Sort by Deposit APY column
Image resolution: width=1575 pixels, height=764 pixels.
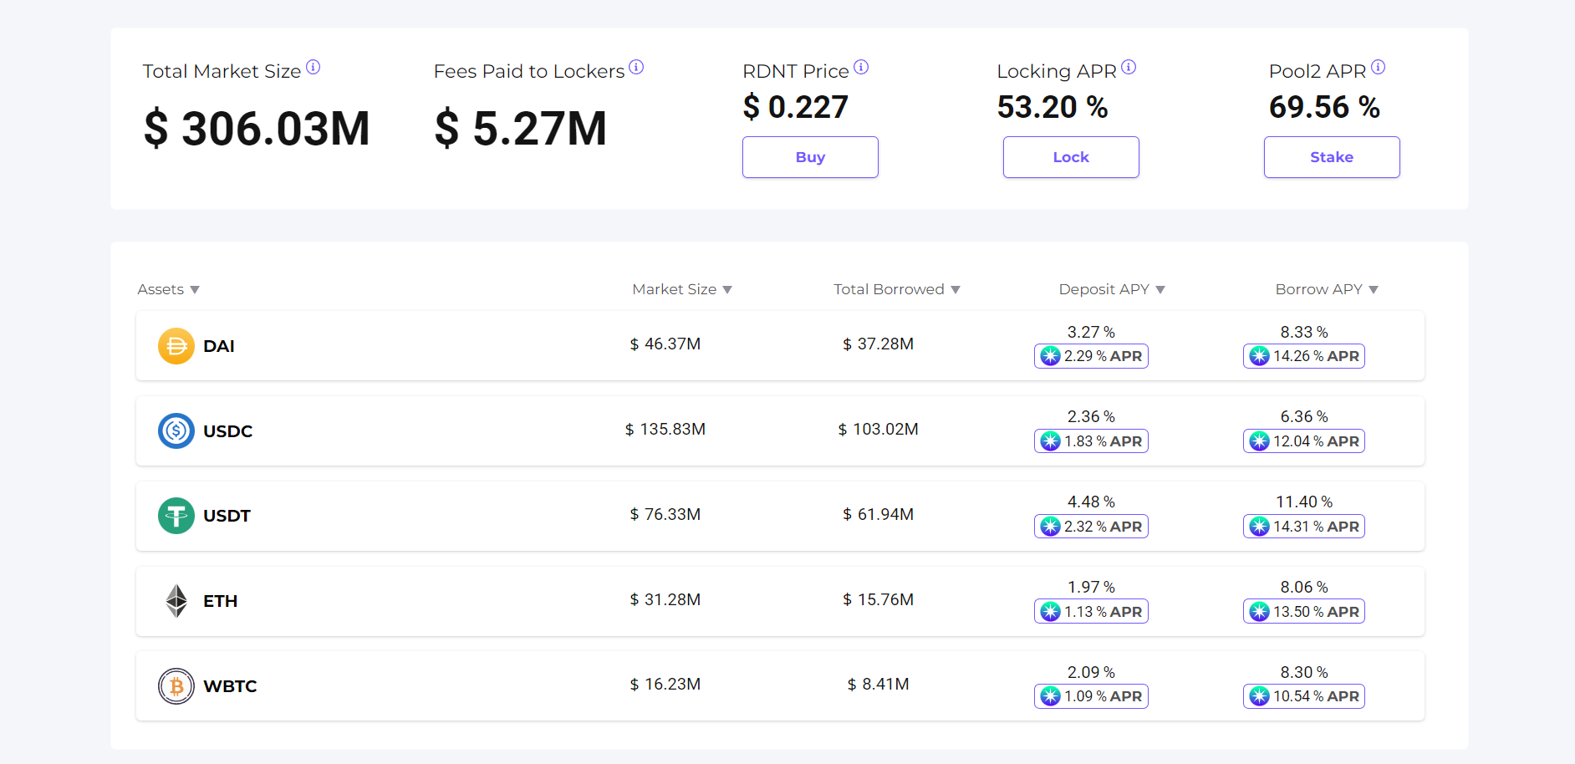tap(1112, 289)
